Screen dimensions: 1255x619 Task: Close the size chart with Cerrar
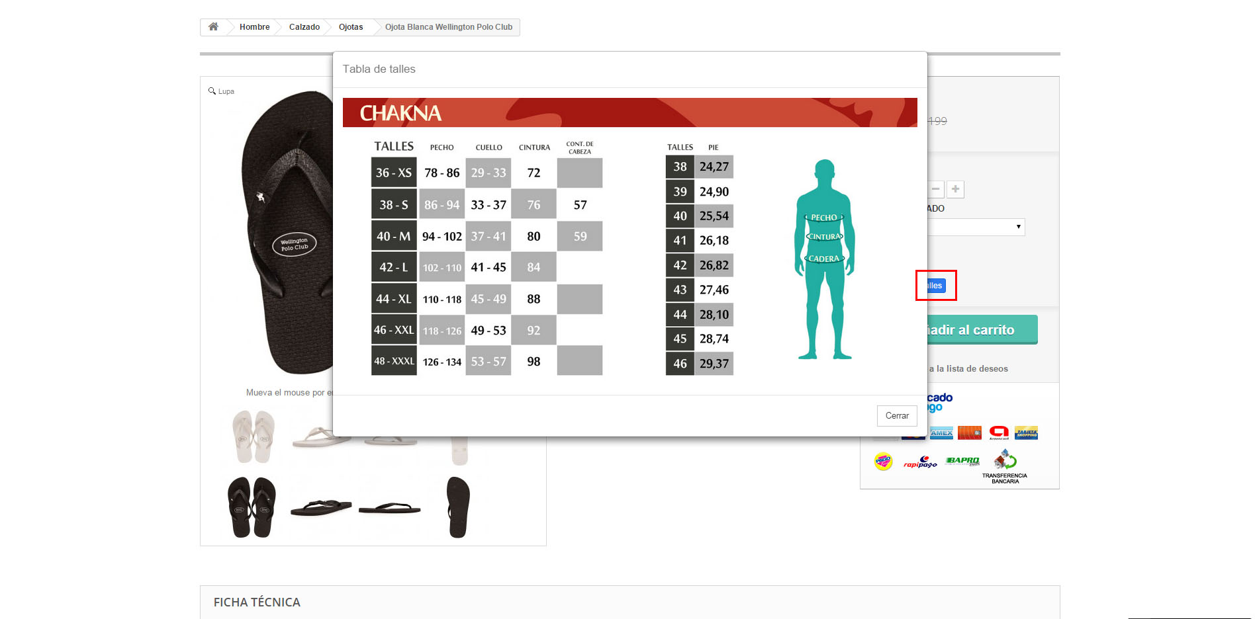point(897,415)
